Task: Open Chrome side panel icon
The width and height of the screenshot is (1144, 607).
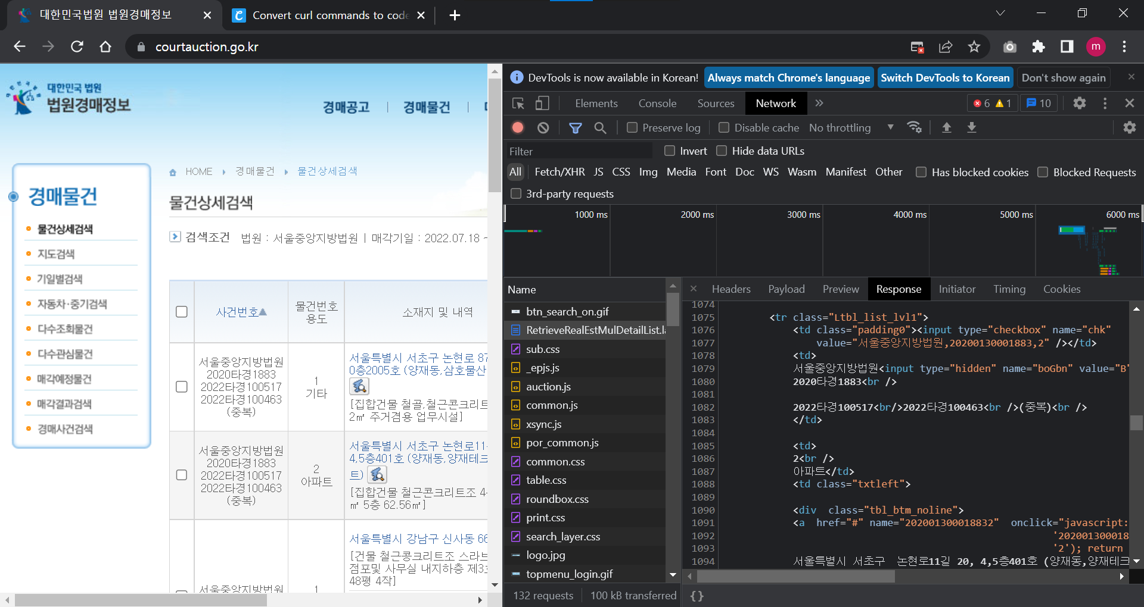Action: [1067, 46]
